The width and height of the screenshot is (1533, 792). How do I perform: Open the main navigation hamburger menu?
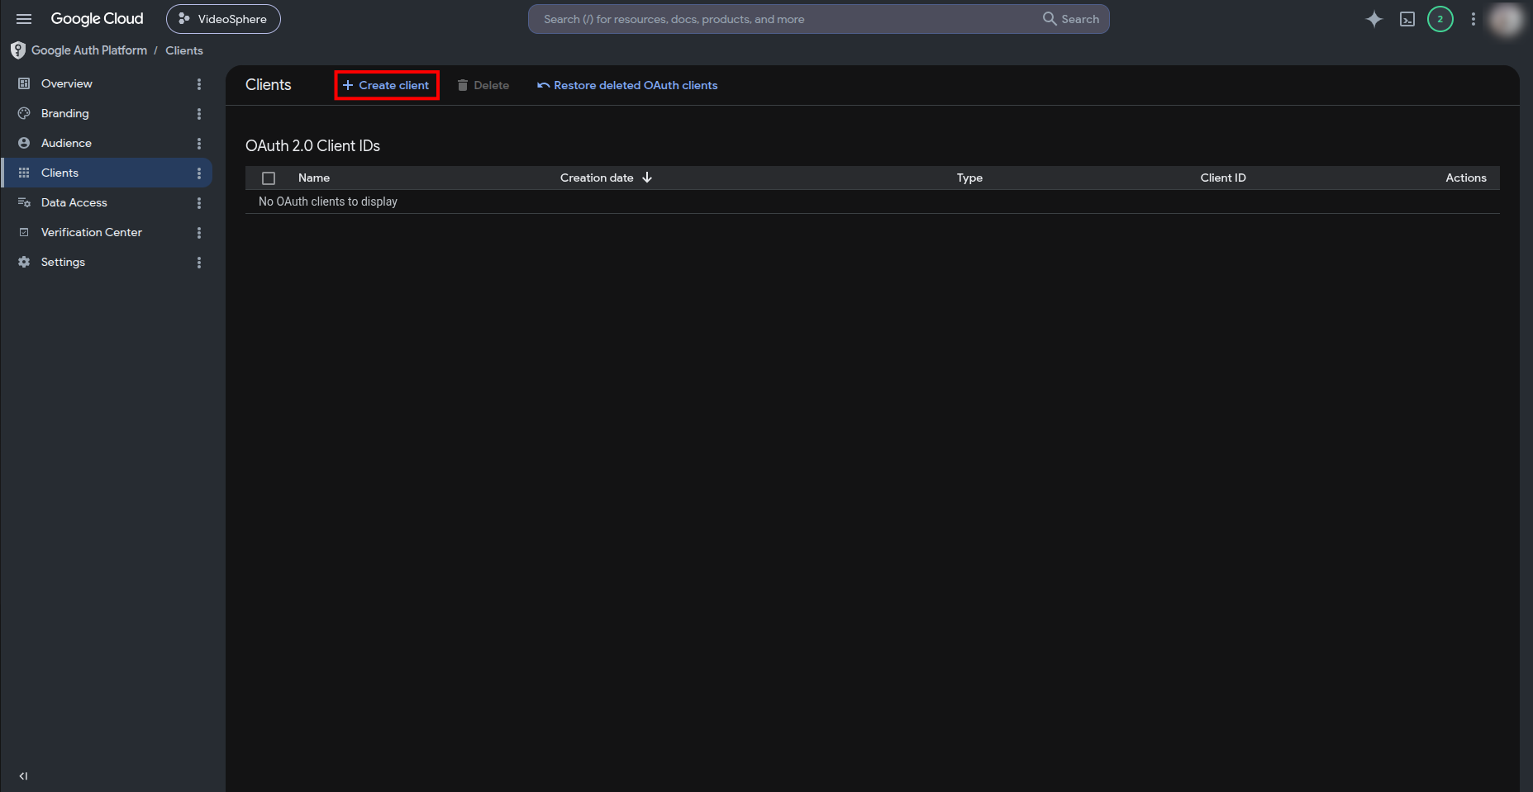pos(24,19)
